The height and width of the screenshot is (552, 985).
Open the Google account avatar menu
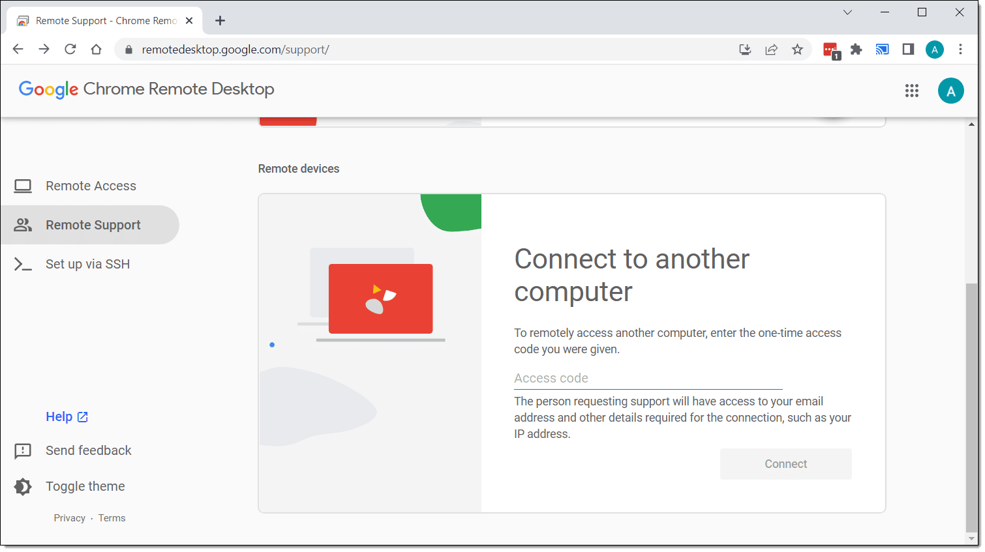click(950, 91)
